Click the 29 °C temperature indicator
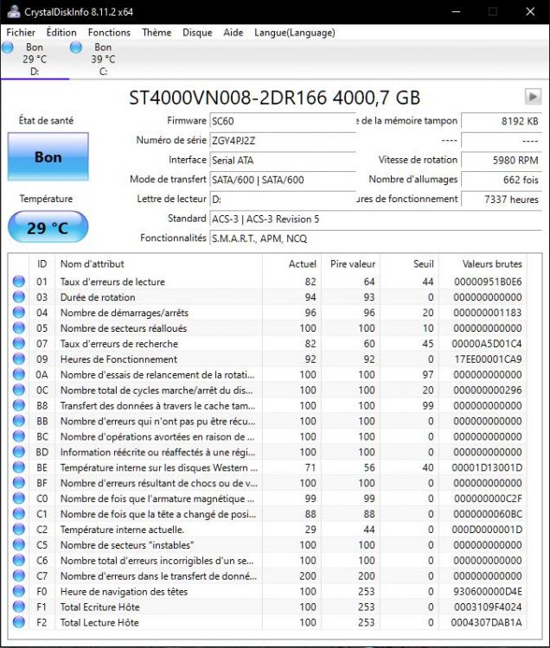The height and width of the screenshot is (648, 550). (48, 228)
